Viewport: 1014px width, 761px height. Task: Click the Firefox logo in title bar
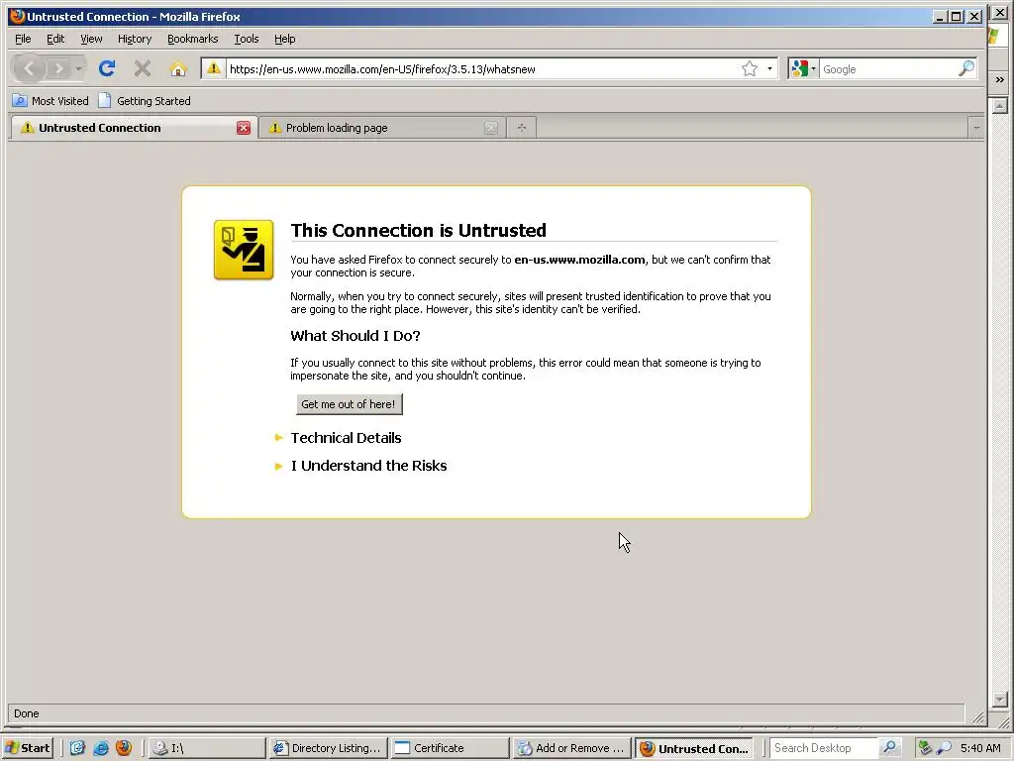[x=18, y=16]
